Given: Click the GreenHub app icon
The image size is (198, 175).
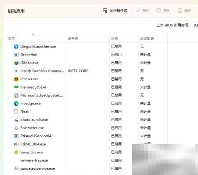Looking at the screenshot, I should click(x=16, y=55).
